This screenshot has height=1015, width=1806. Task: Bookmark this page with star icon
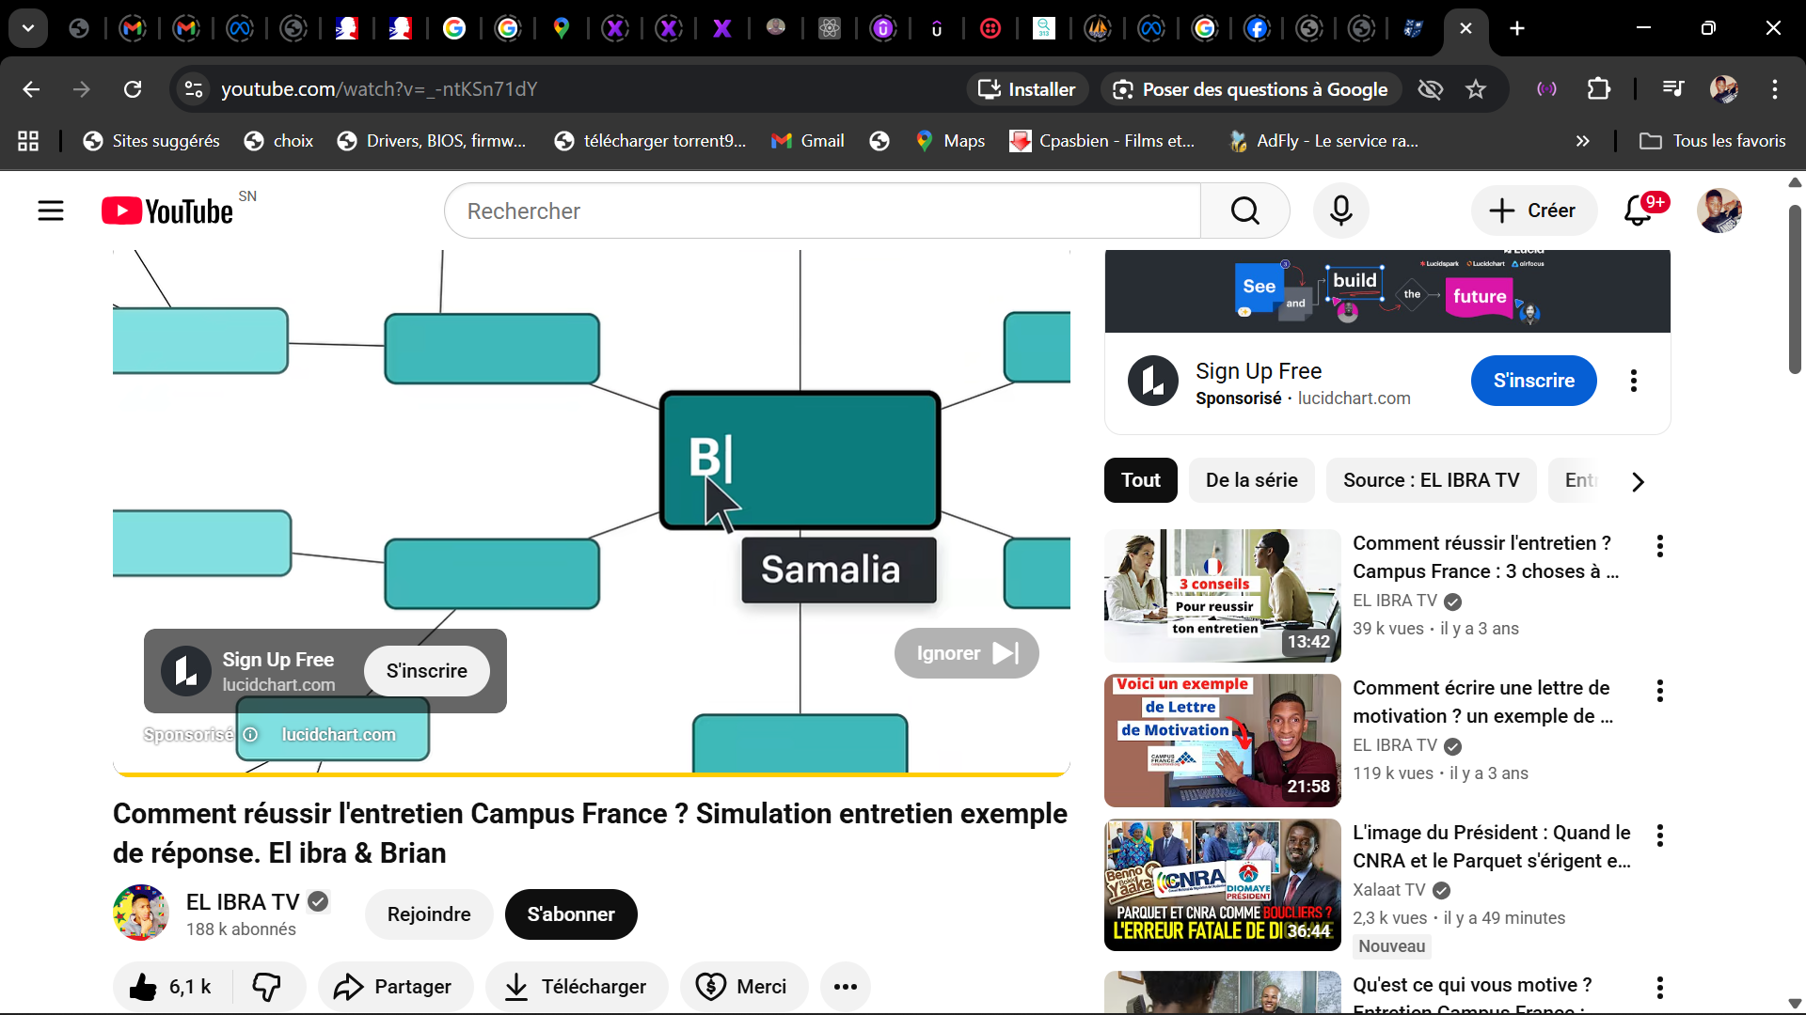[1476, 89]
